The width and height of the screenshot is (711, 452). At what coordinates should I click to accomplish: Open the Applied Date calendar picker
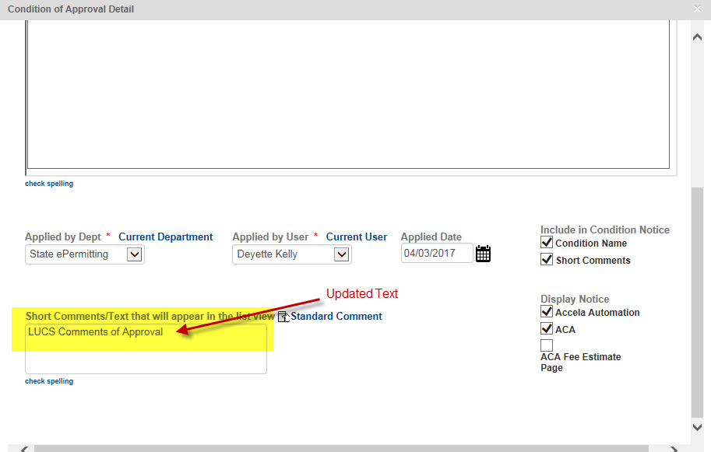tap(483, 254)
